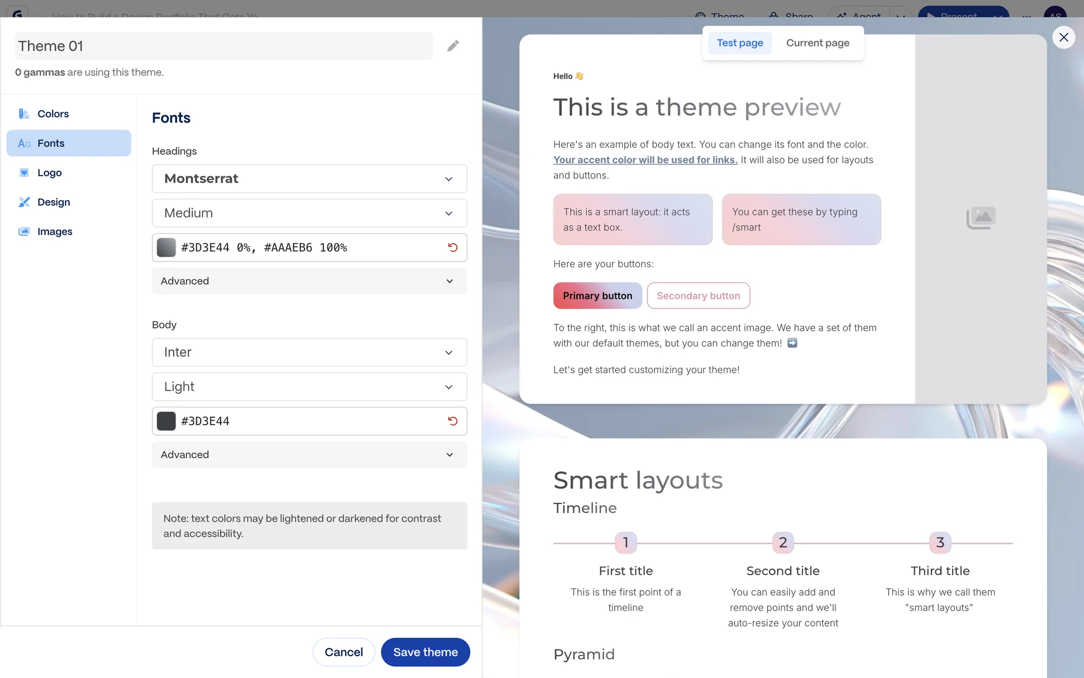Expand the Advanced section under Headings

(309, 281)
